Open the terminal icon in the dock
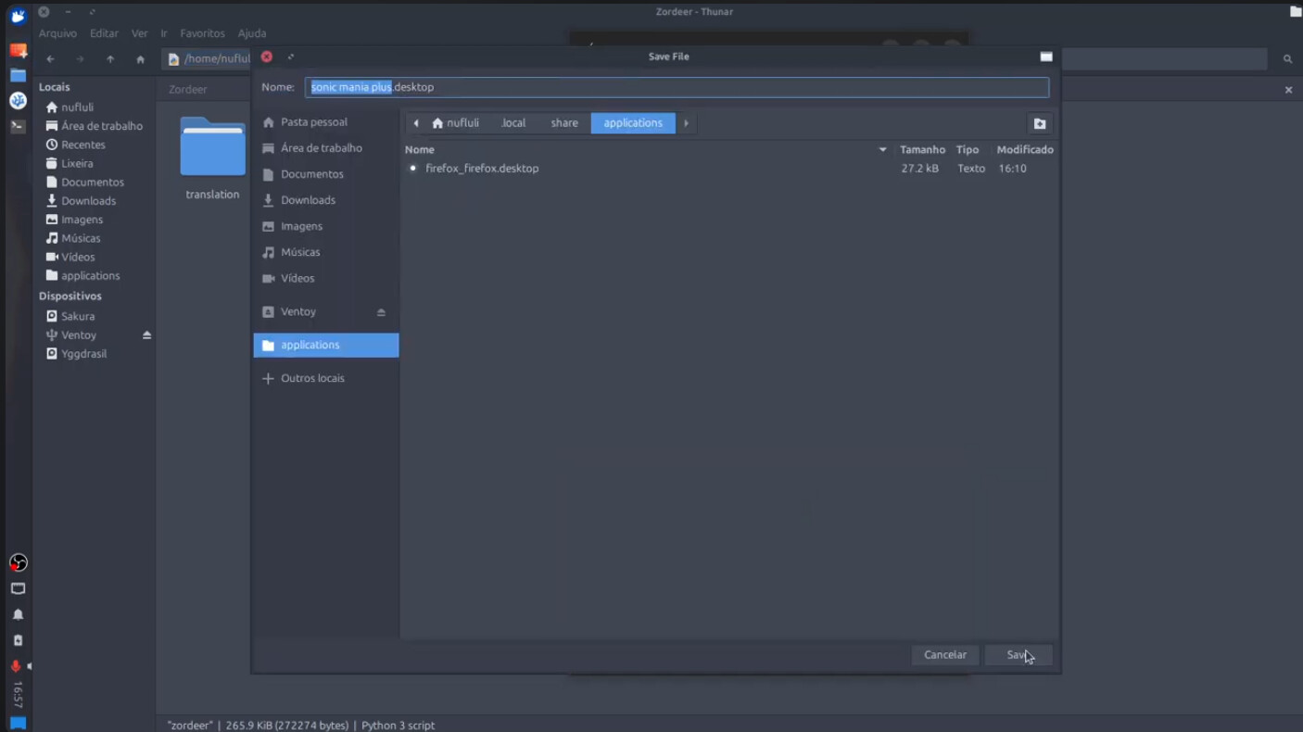1303x732 pixels. click(x=18, y=126)
